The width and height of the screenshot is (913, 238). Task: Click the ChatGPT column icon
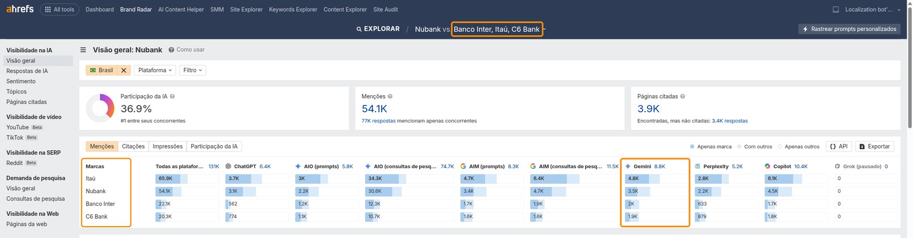tap(228, 167)
